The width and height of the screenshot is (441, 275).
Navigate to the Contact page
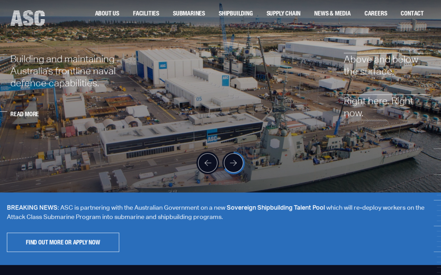pos(412,13)
